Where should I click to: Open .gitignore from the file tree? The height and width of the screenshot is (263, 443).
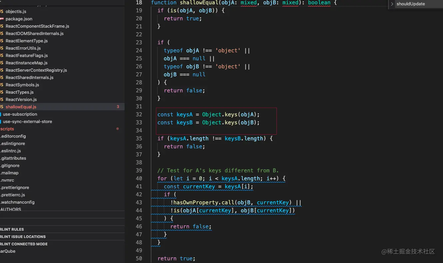tap(10, 165)
